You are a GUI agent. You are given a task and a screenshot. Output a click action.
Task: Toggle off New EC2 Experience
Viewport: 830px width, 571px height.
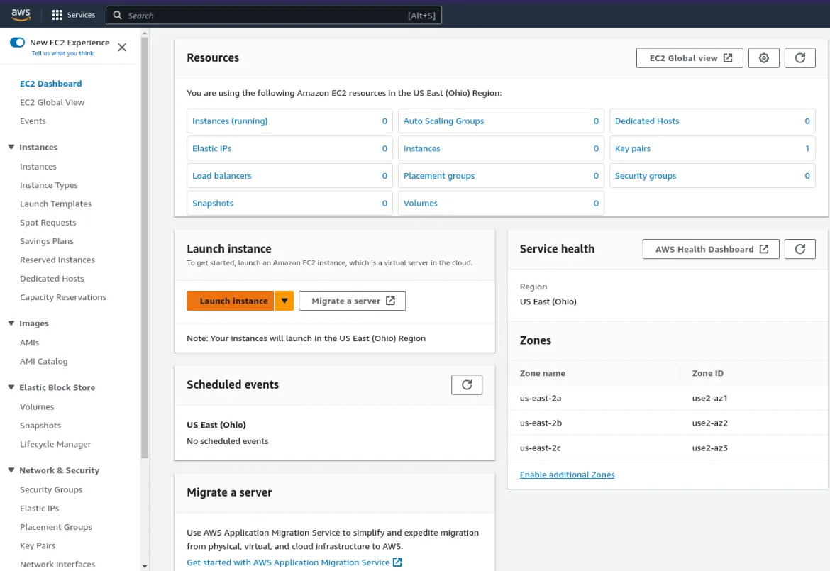(16, 43)
